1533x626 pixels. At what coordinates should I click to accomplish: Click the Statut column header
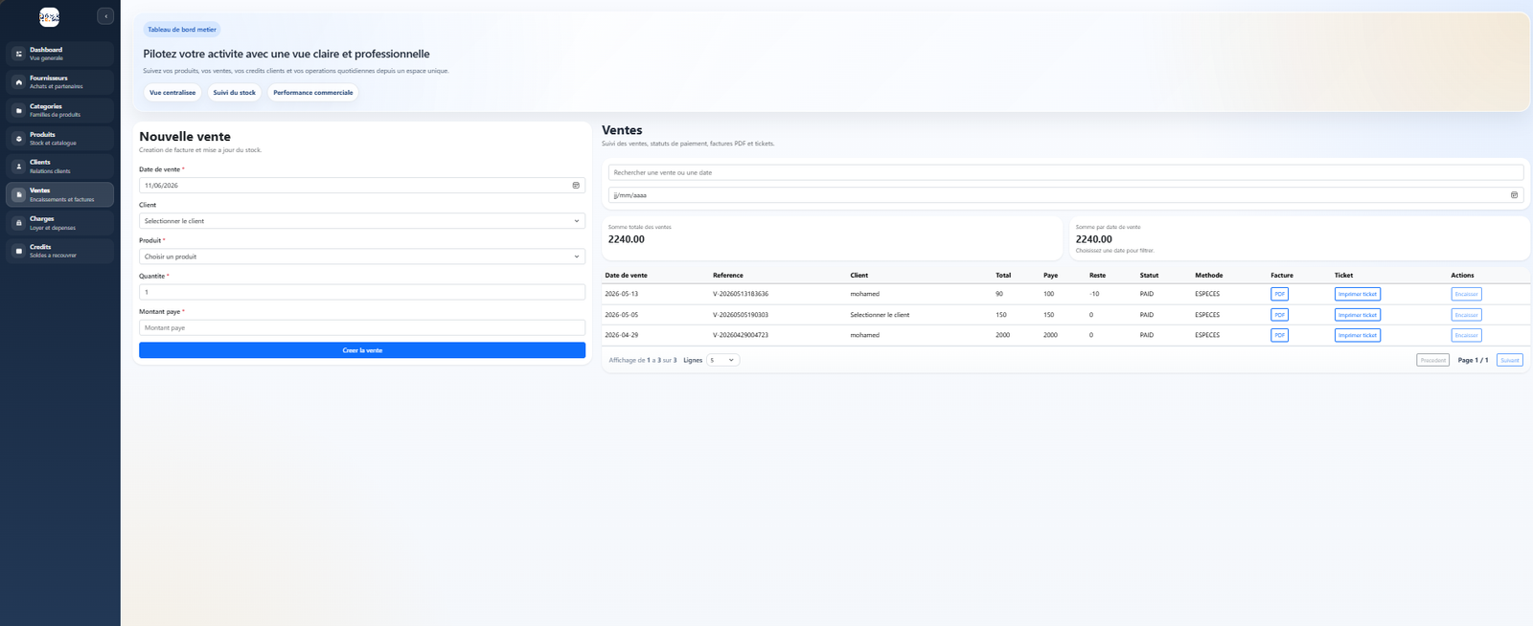[1149, 275]
